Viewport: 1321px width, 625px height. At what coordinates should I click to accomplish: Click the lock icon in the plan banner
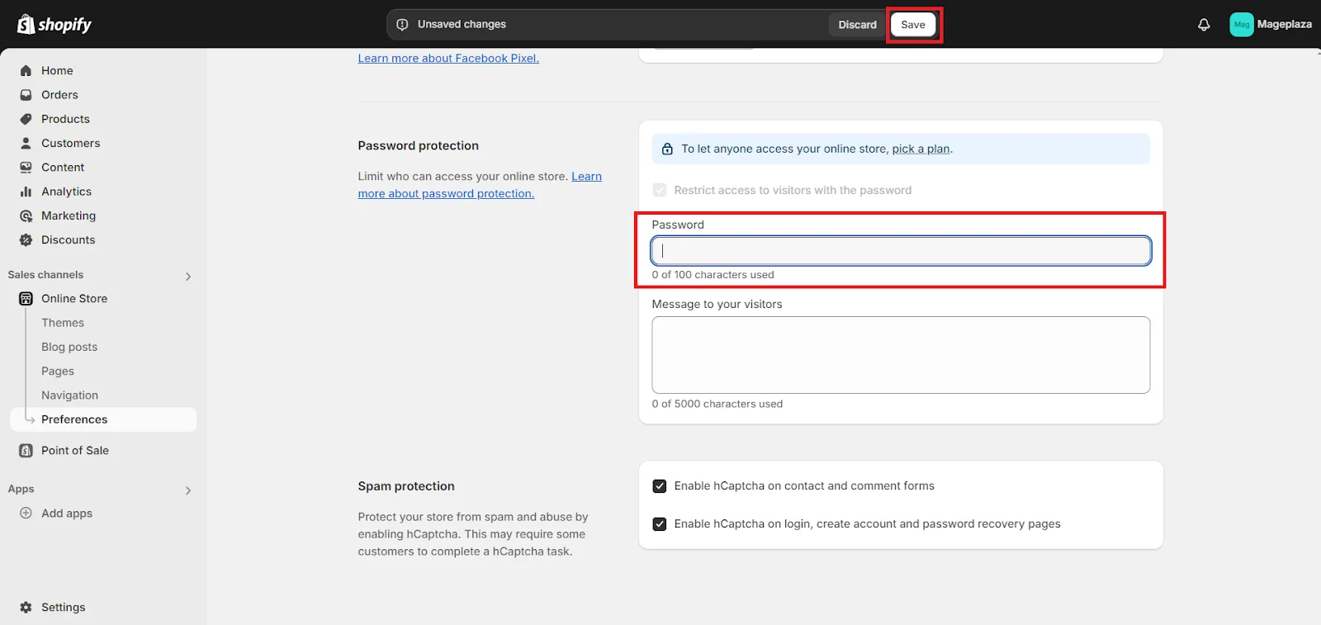click(x=667, y=149)
